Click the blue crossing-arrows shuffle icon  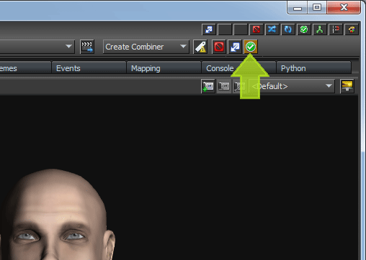coord(272,29)
